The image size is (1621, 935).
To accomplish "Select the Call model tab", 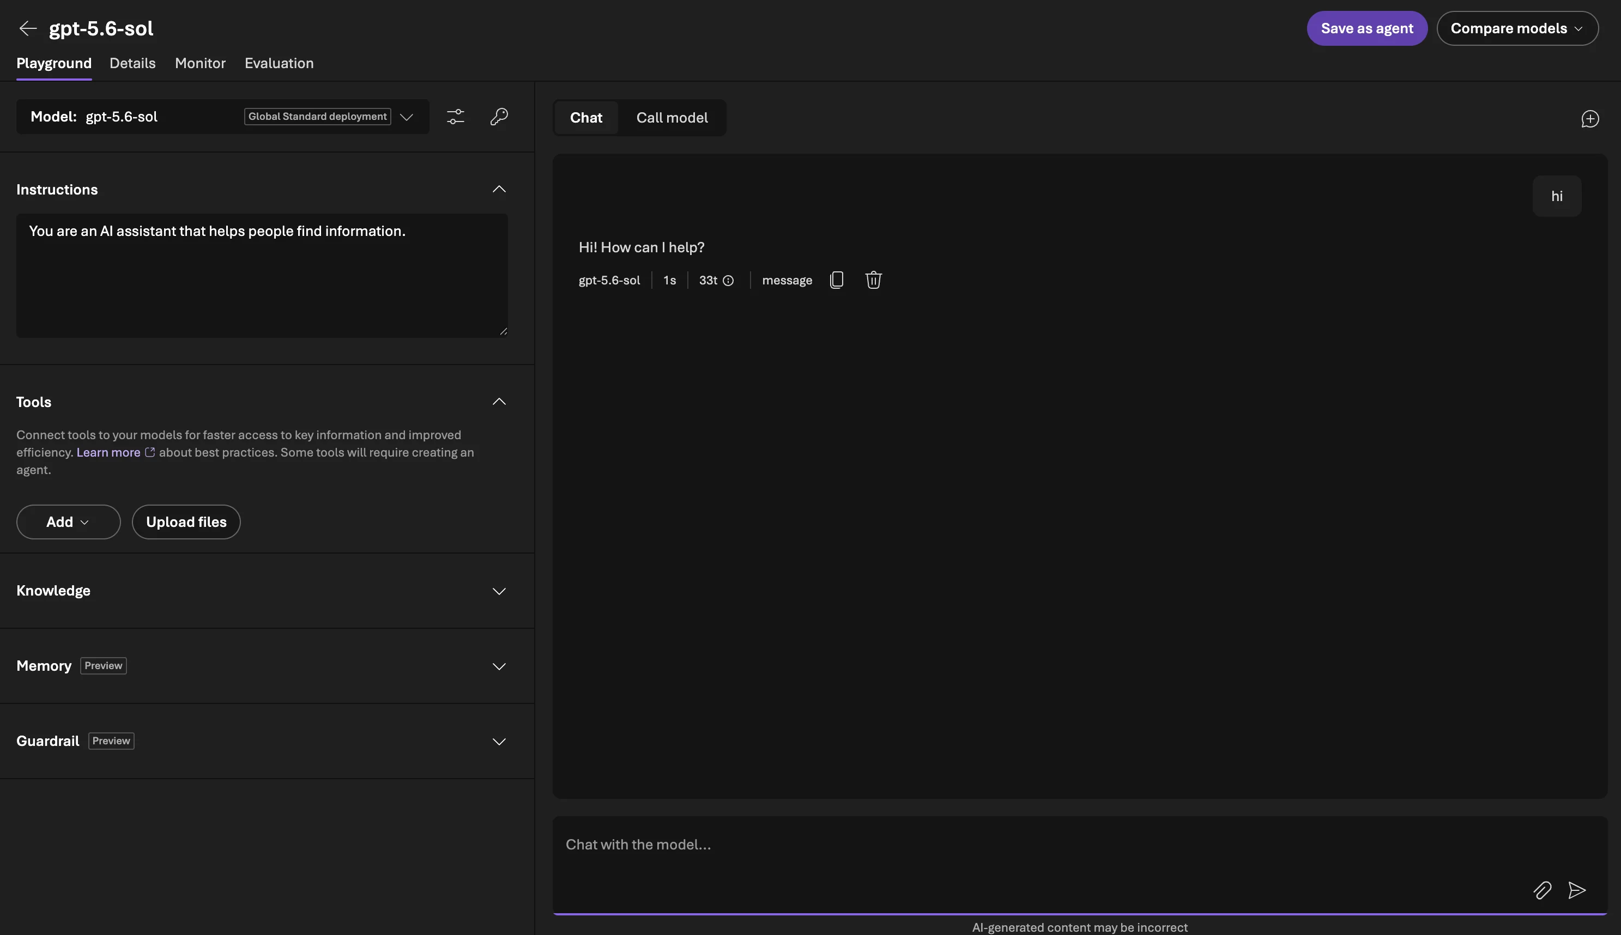I will [x=672, y=118].
